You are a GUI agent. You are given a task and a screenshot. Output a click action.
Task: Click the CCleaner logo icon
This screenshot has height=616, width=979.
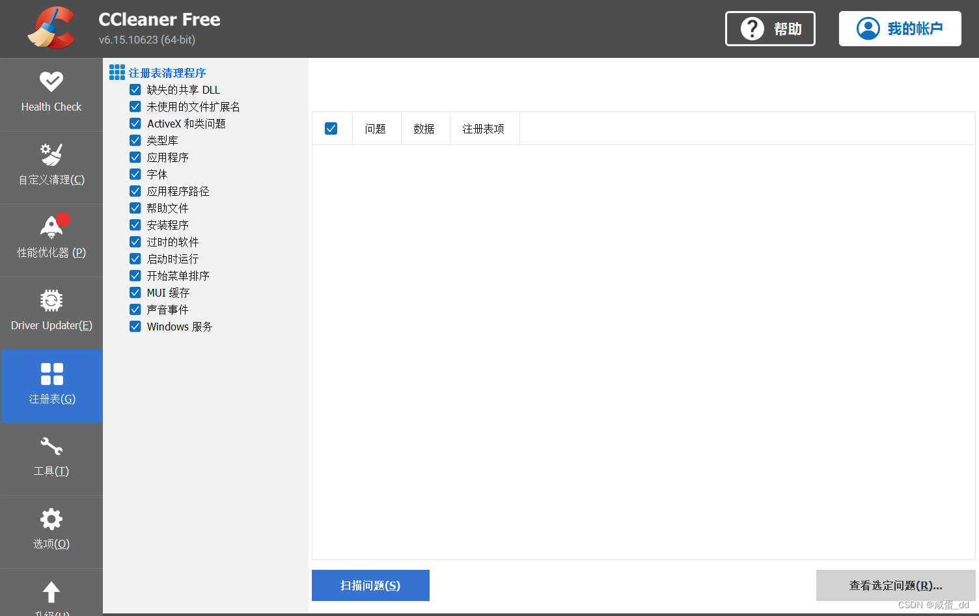point(51,28)
